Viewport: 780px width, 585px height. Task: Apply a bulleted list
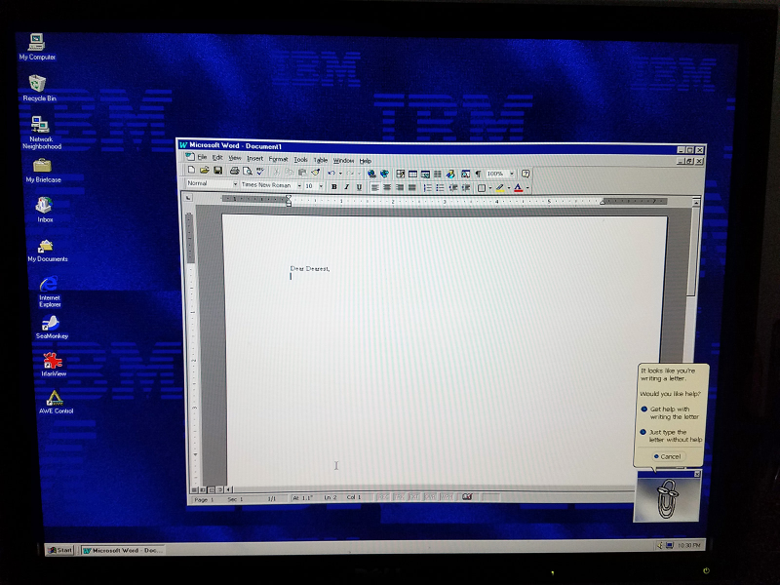440,187
